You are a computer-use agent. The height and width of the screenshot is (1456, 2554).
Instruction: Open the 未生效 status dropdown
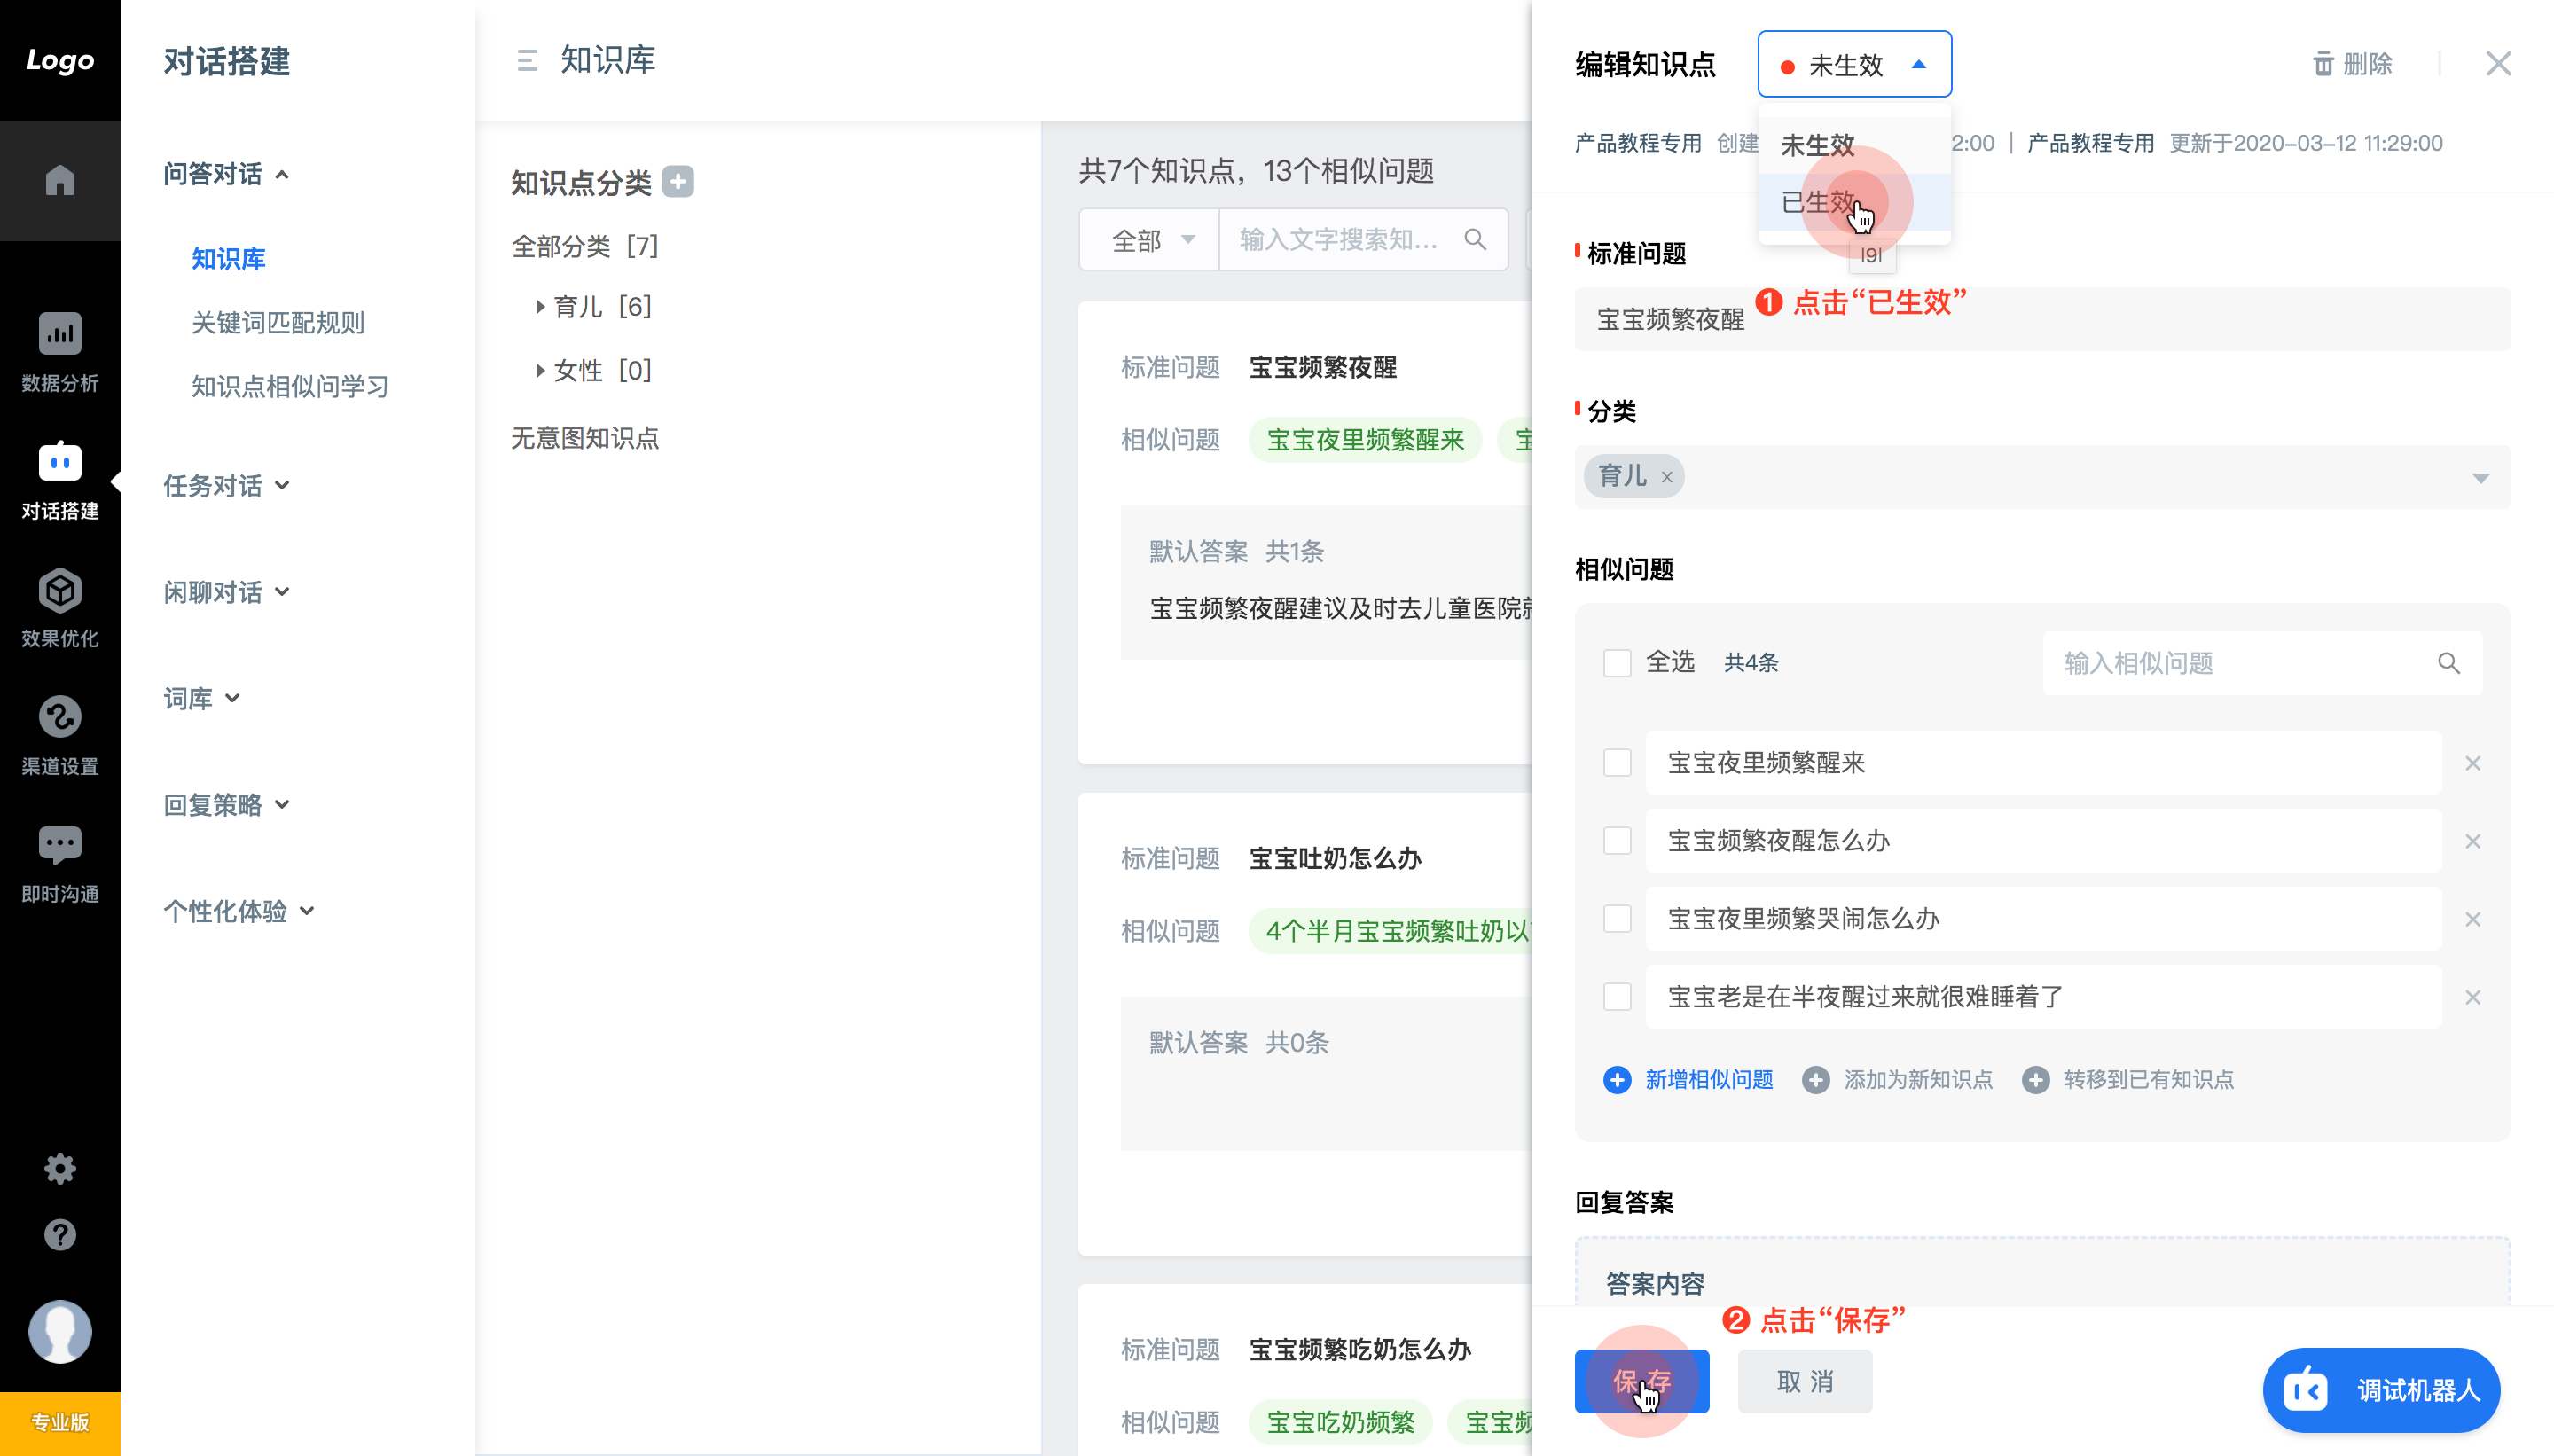click(x=1854, y=64)
